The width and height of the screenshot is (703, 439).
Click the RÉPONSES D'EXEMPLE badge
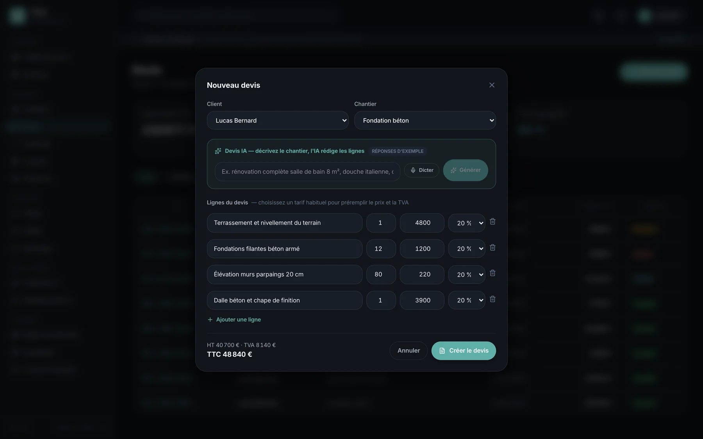pos(398,151)
